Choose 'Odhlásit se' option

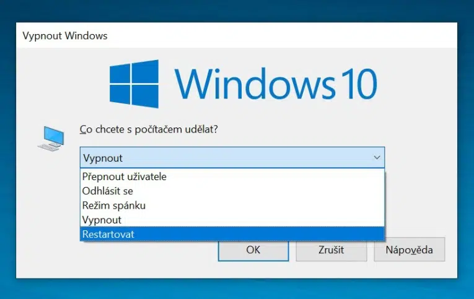232,191
